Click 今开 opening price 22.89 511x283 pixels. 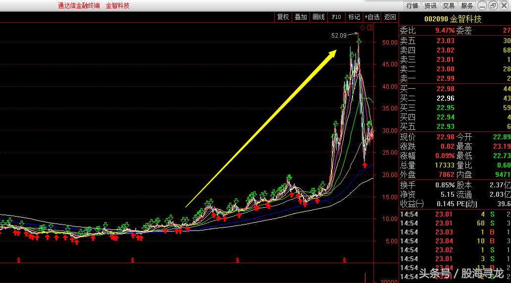click(x=502, y=137)
